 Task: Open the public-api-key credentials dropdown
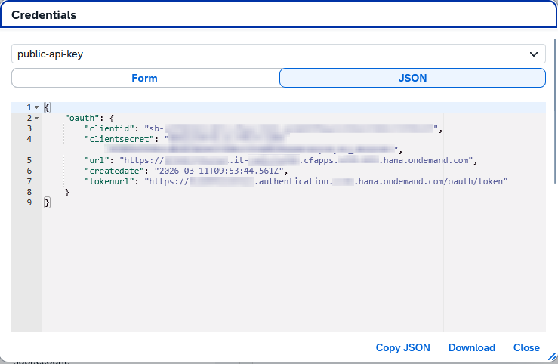278,54
